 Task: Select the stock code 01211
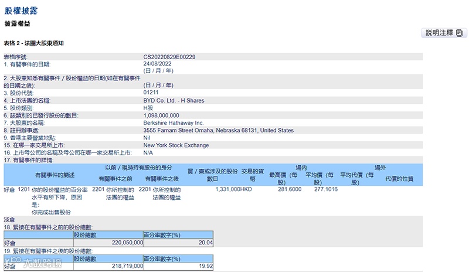151,93
